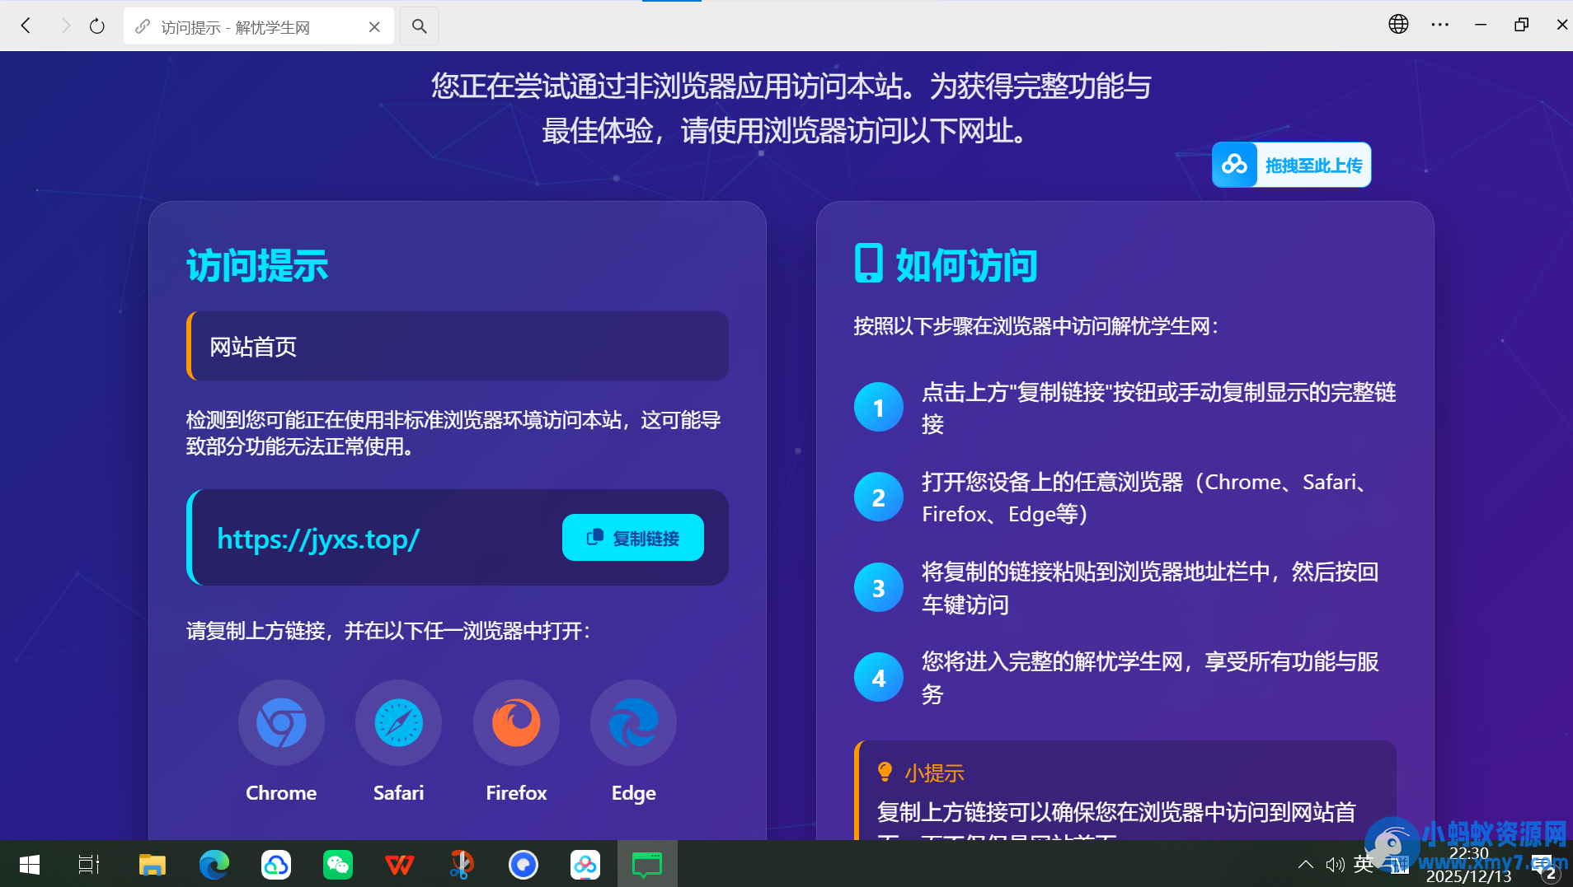Click the search icon beside the address bar
Image resolution: width=1573 pixels, height=887 pixels.
pyautogui.click(x=419, y=26)
